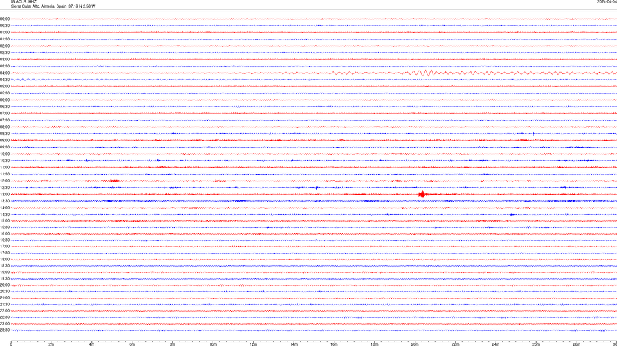Select the 10m x-axis tick label
Image resolution: width=617 pixels, height=347 pixels.
coord(213,344)
